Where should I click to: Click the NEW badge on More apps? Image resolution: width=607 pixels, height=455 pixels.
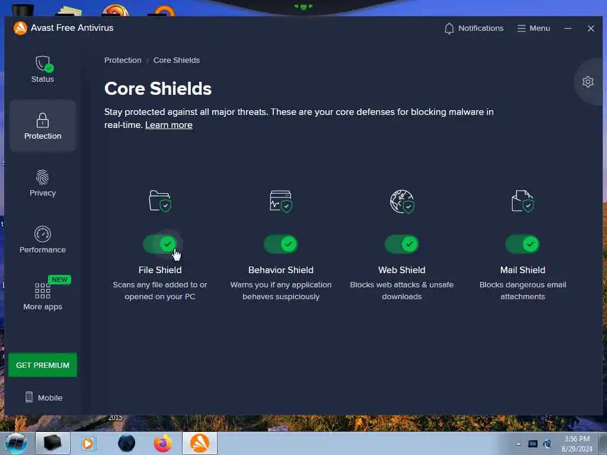click(x=59, y=280)
